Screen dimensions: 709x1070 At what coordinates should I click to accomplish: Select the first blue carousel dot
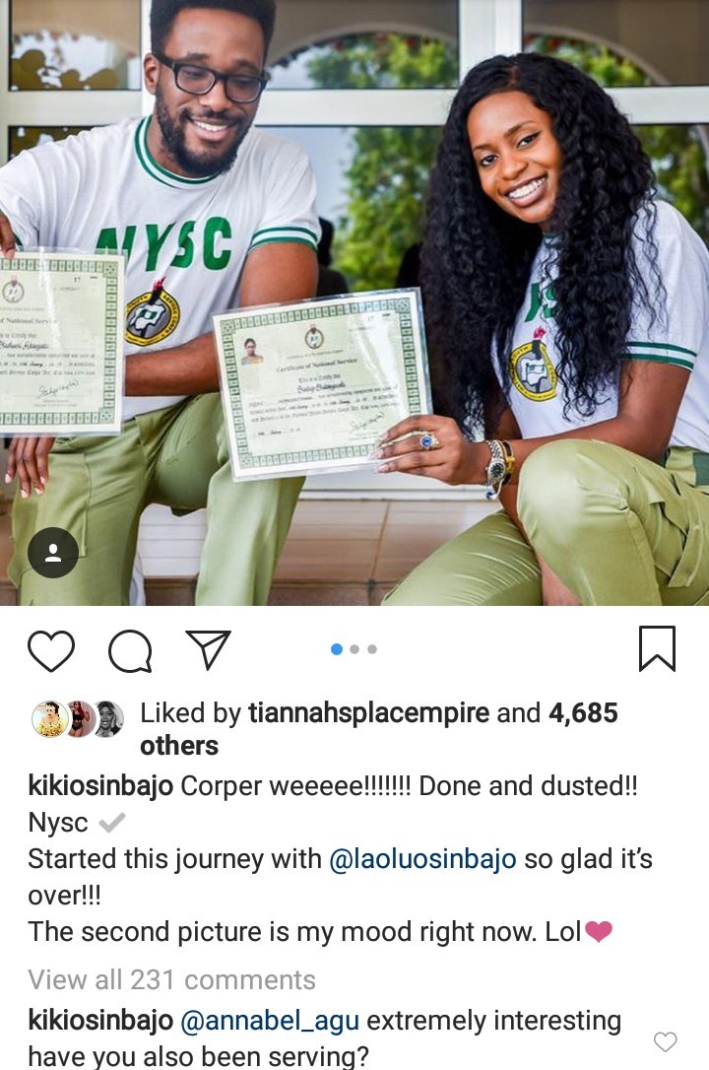pyautogui.click(x=336, y=649)
